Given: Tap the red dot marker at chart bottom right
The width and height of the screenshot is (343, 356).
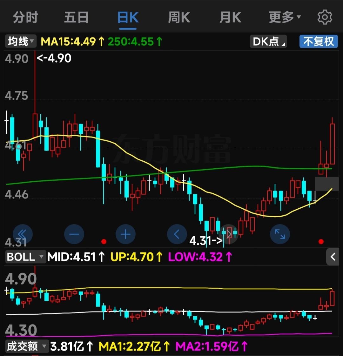Looking at the screenshot, I should point(321,242).
